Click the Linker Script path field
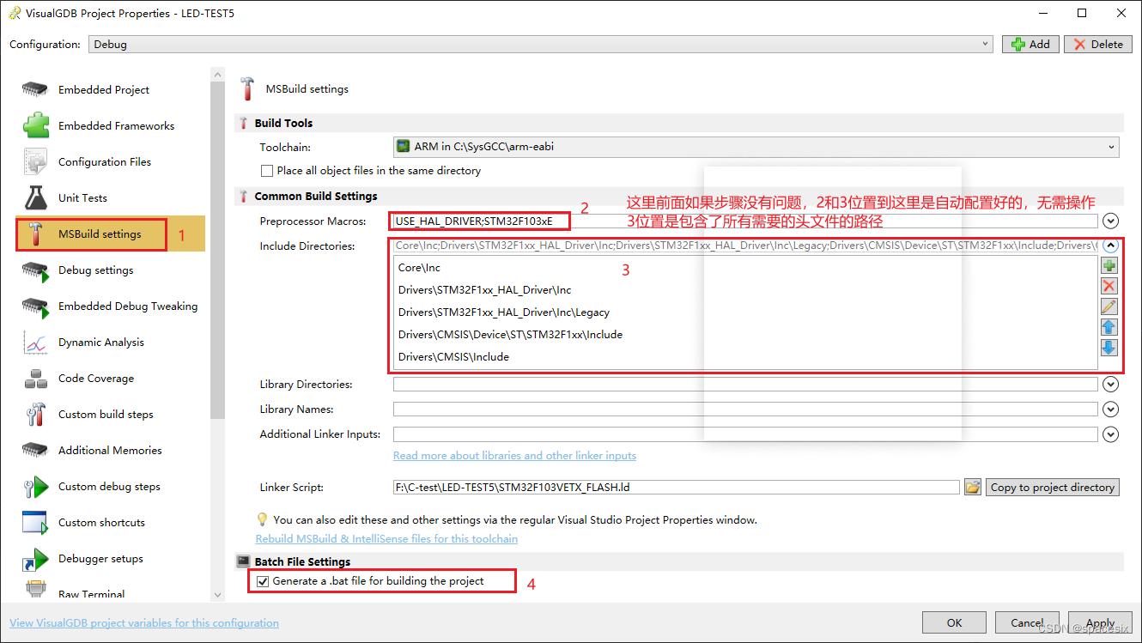Viewport: 1142px width, 643px height. [x=676, y=488]
